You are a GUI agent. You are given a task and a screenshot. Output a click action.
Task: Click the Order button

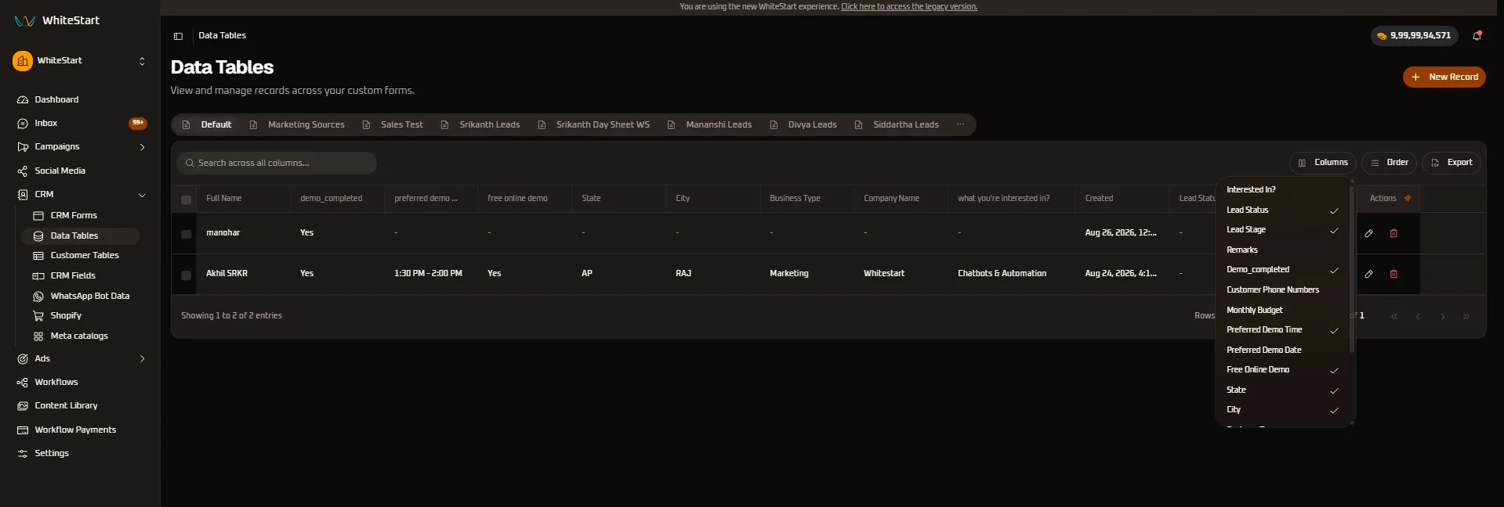point(1390,163)
